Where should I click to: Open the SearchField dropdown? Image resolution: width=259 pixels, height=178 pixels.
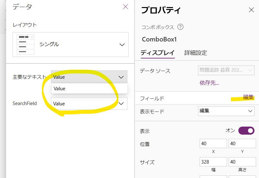(x=122, y=103)
